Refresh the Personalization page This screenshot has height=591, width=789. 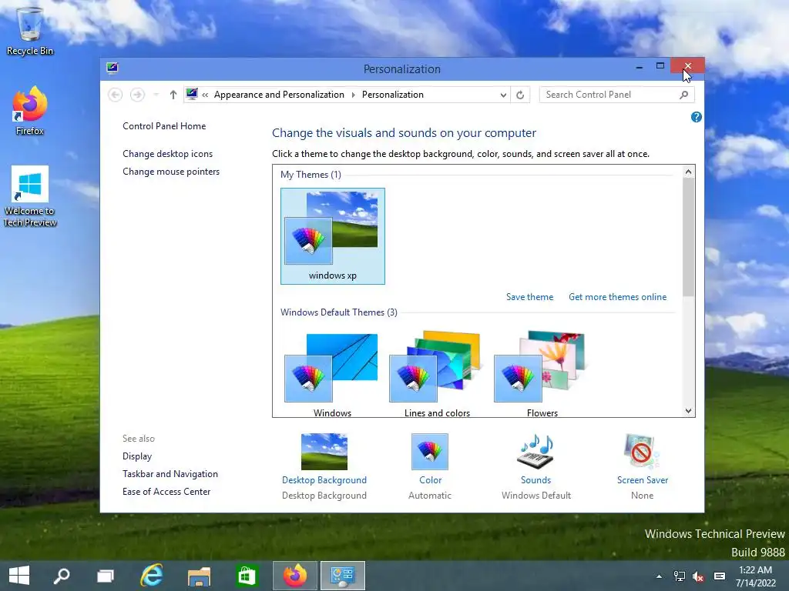tap(520, 95)
